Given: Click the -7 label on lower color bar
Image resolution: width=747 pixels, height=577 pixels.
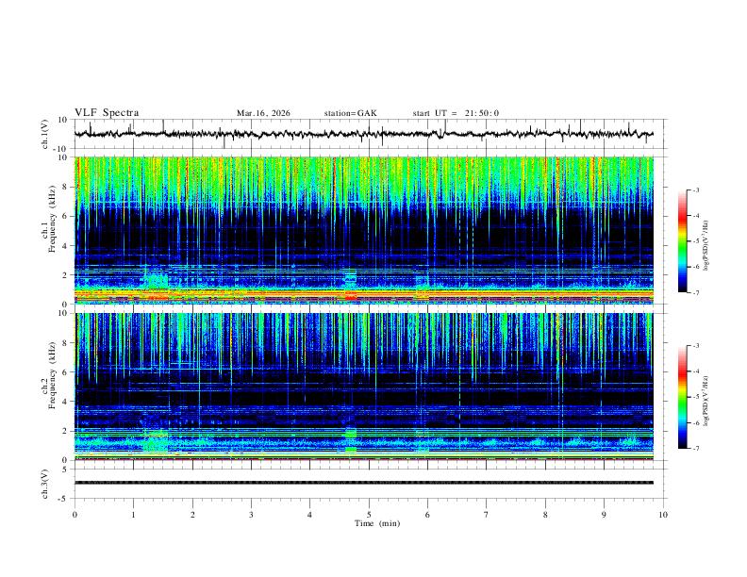Looking at the screenshot, I should coord(695,449).
